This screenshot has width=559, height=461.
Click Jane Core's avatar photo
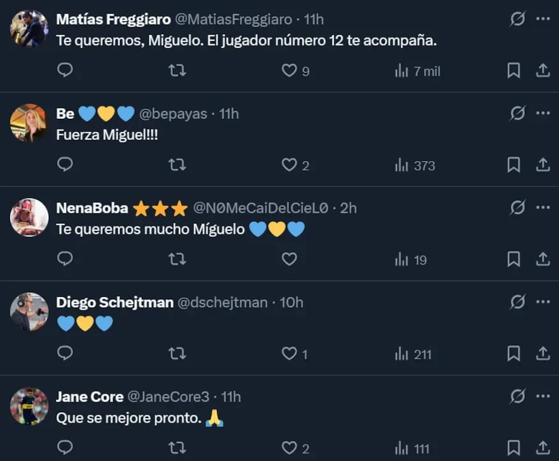pyautogui.click(x=29, y=406)
